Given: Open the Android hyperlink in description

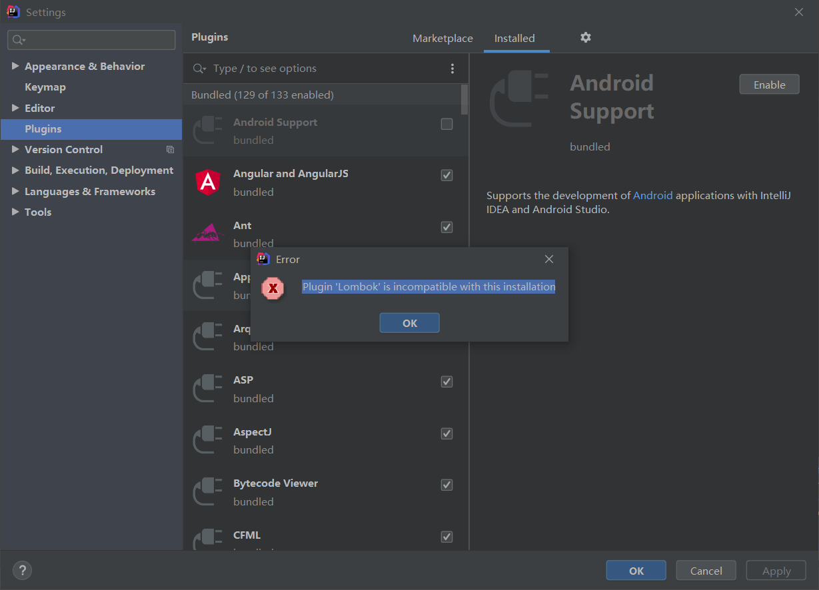Looking at the screenshot, I should point(652,196).
